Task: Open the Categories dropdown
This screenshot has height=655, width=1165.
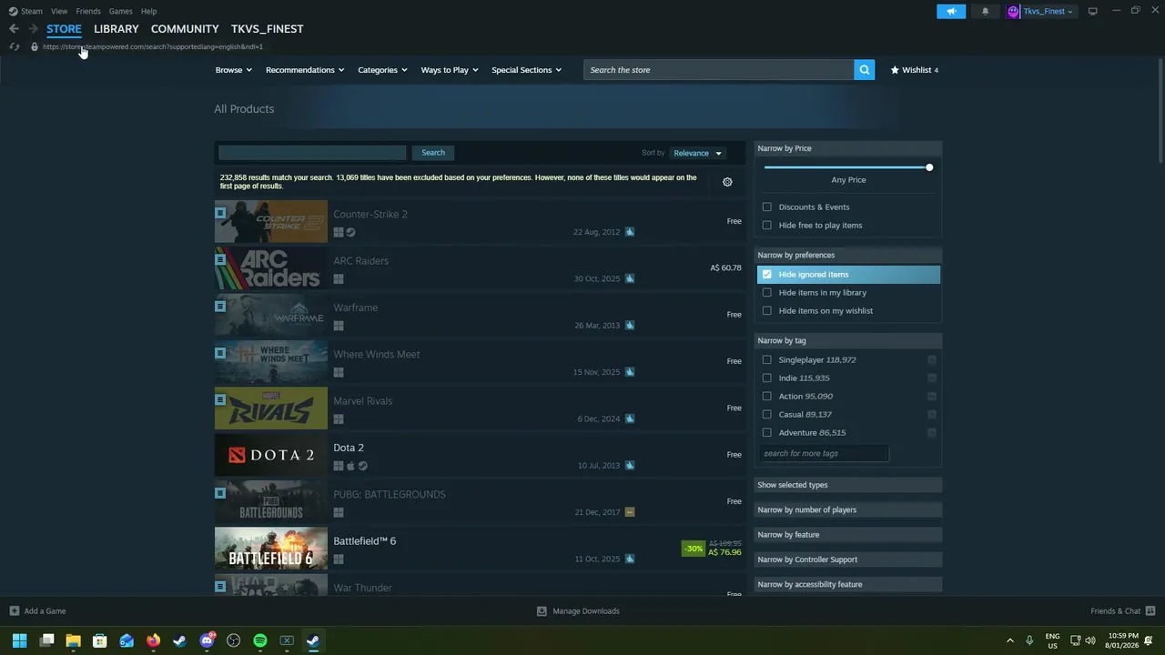Action: 382,70
